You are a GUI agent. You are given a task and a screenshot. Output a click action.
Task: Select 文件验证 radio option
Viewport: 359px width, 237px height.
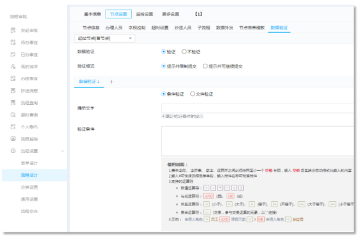pos(193,94)
